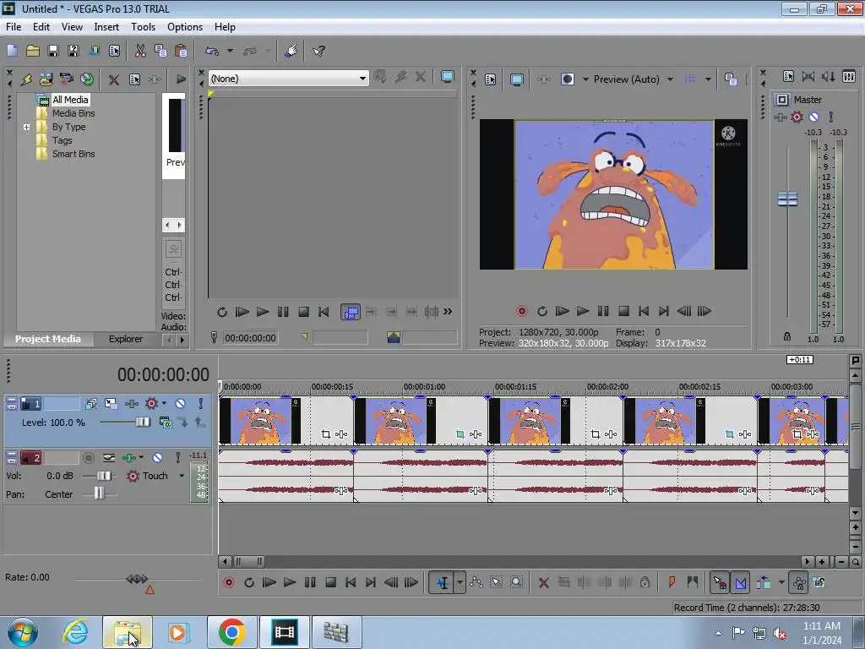Click Remove Selected Media red X icon
Screen dimensions: 865x649
(114, 79)
